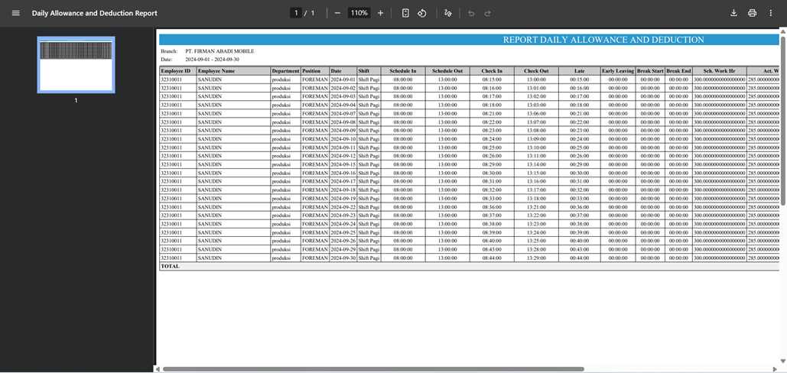
Task: Click the fit to page icon
Action: [405, 13]
